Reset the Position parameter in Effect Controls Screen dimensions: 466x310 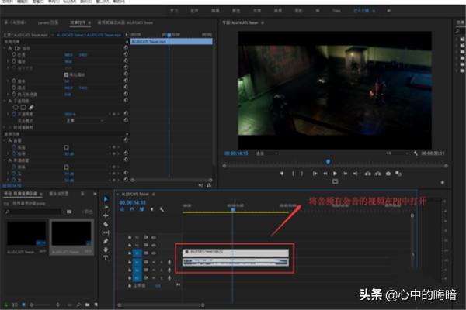point(126,54)
